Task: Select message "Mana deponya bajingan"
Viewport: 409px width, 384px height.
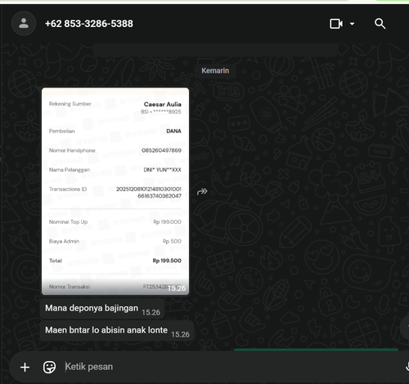Action: coord(102,309)
